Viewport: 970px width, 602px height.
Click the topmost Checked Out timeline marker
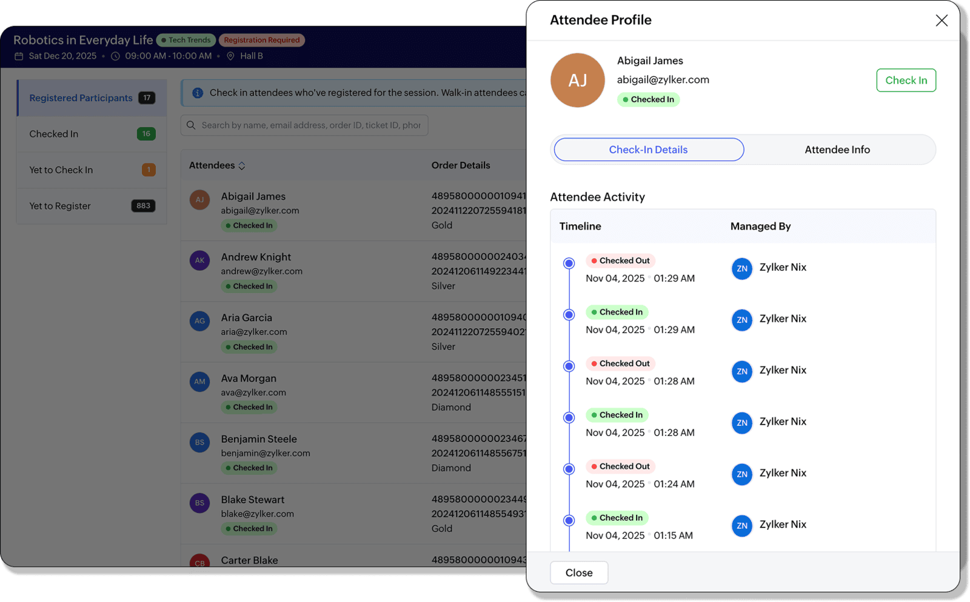pos(569,263)
